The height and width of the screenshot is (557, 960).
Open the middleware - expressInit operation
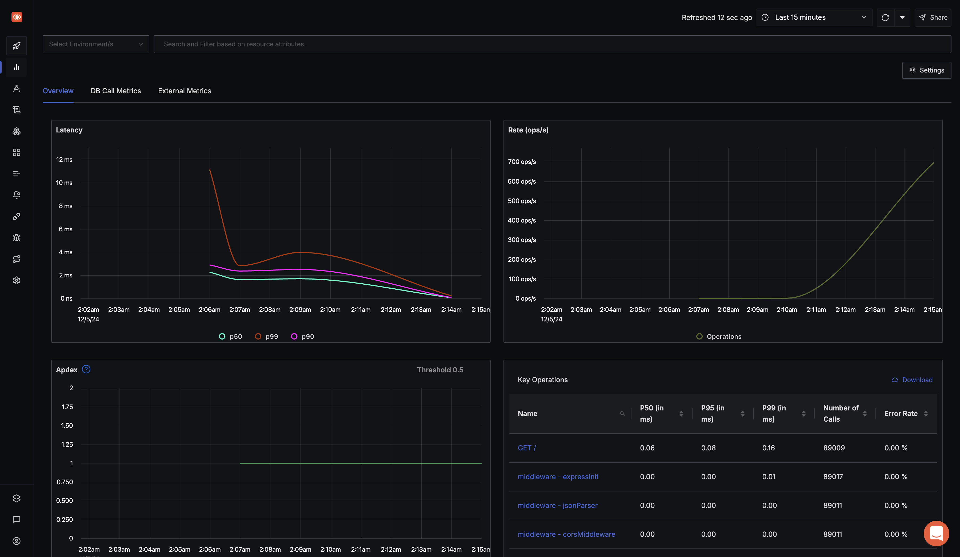point(558,477)
